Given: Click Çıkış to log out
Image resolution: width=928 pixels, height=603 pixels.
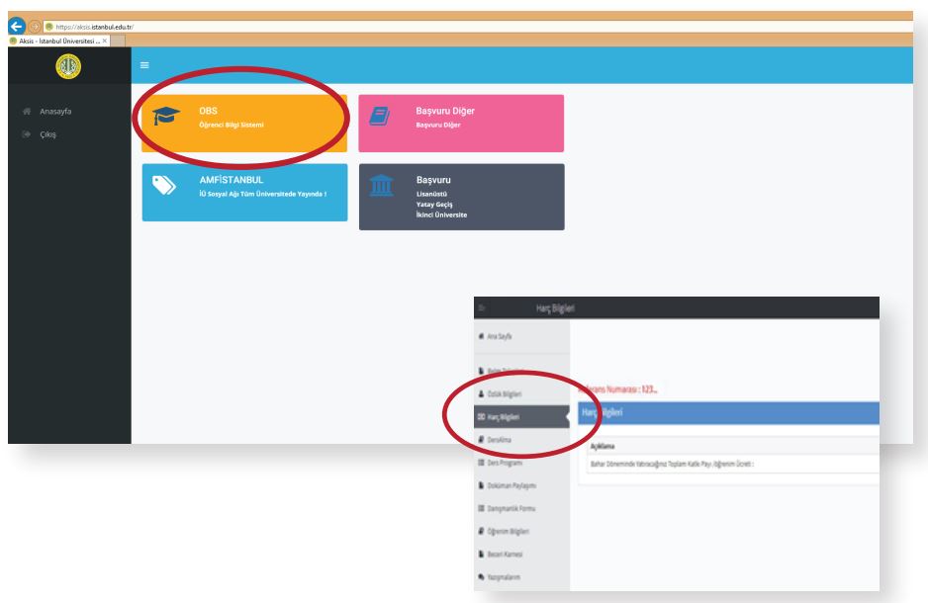Looking at the screenshot, I should coord(47,134).
